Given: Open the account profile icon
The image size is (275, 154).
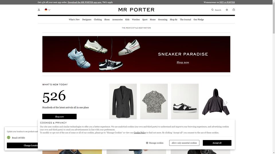Looking at the screenshot, I should pos(39,10).
